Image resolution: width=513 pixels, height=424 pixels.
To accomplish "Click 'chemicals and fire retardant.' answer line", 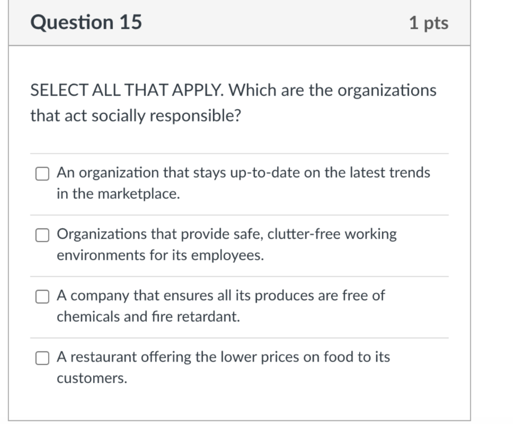I will (x=148, y=317).
